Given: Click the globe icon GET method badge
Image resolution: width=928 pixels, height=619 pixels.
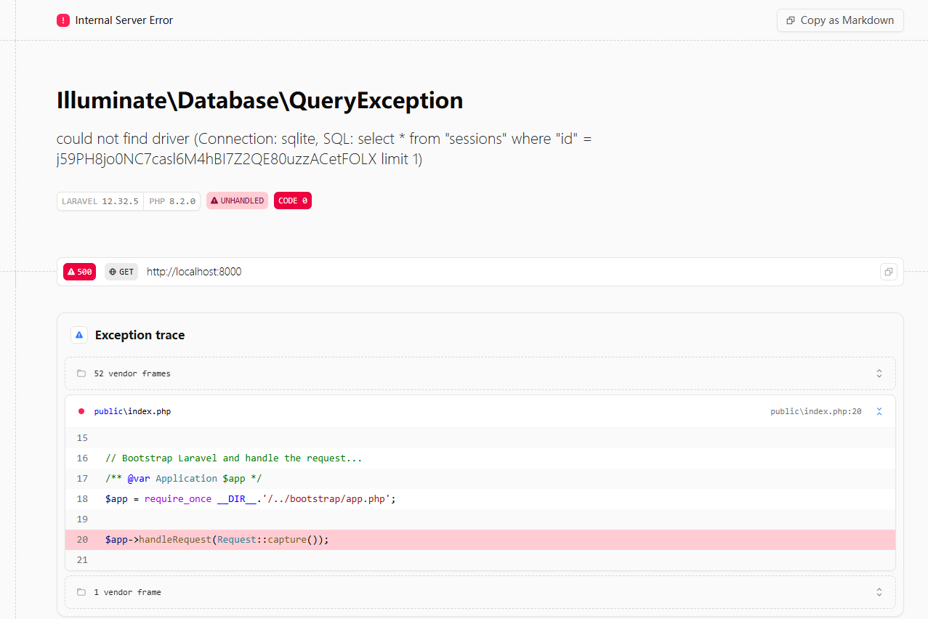Looking at the screenshot, I should coord(121,272).
